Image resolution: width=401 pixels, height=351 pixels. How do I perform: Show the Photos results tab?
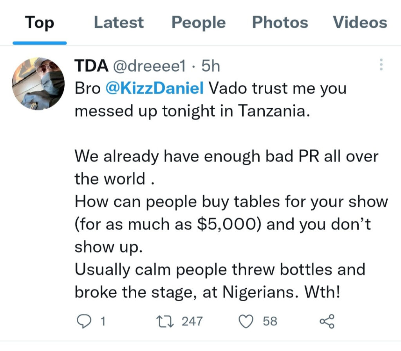click(280, 22)
